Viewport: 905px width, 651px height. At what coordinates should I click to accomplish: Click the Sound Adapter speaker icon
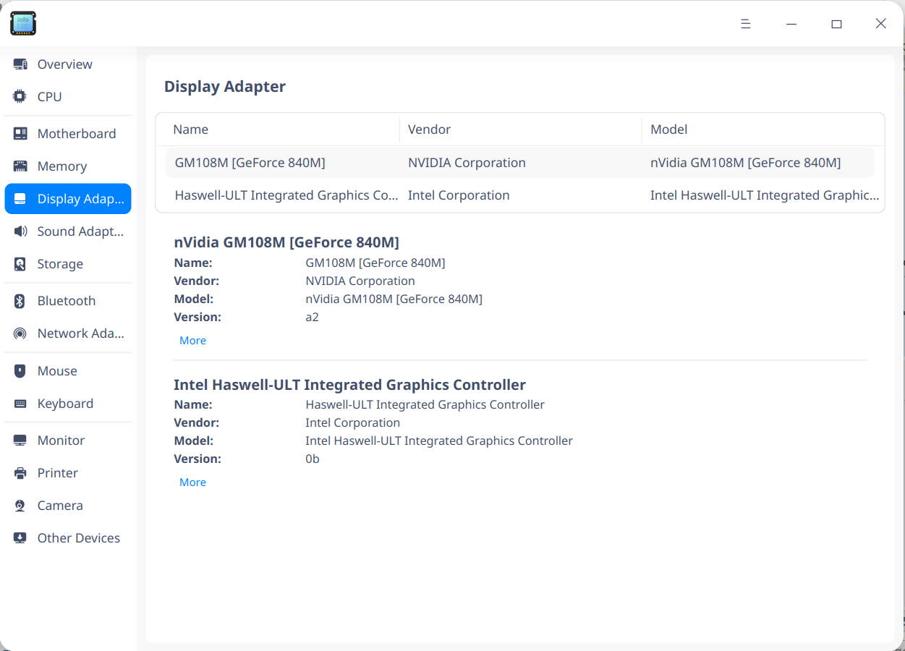[x=20, y=231]
